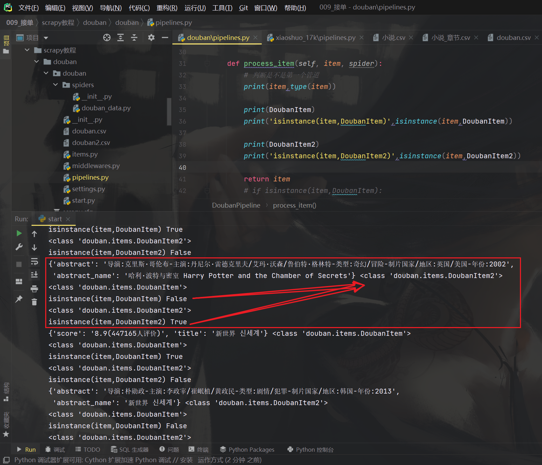Open the TODO tool window
The image size is (542, 465).
(88, 450)
